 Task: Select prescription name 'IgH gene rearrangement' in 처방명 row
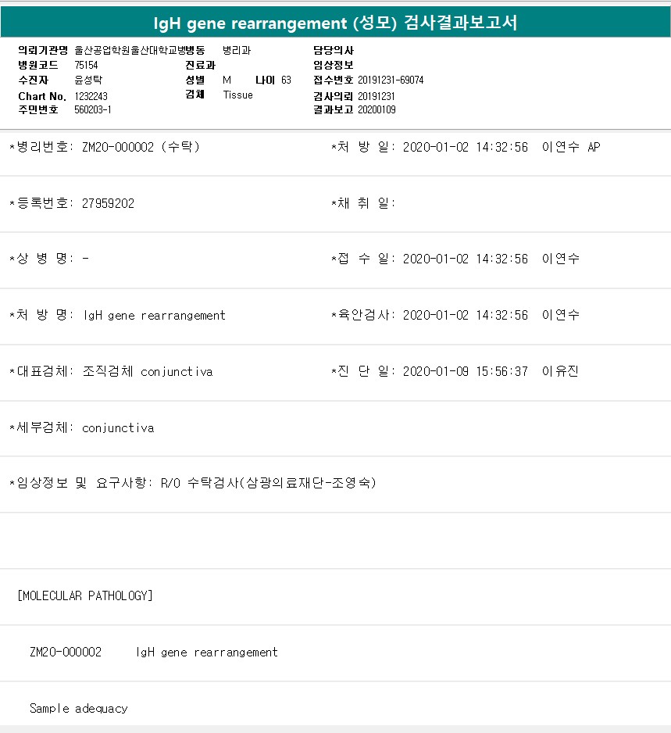[154, 316]
